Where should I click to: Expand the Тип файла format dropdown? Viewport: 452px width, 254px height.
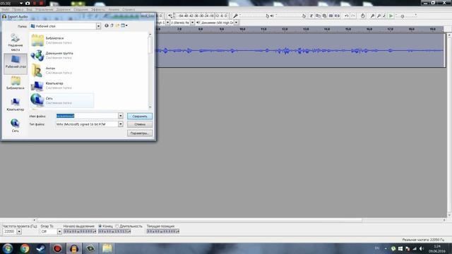tap(121, 124)
